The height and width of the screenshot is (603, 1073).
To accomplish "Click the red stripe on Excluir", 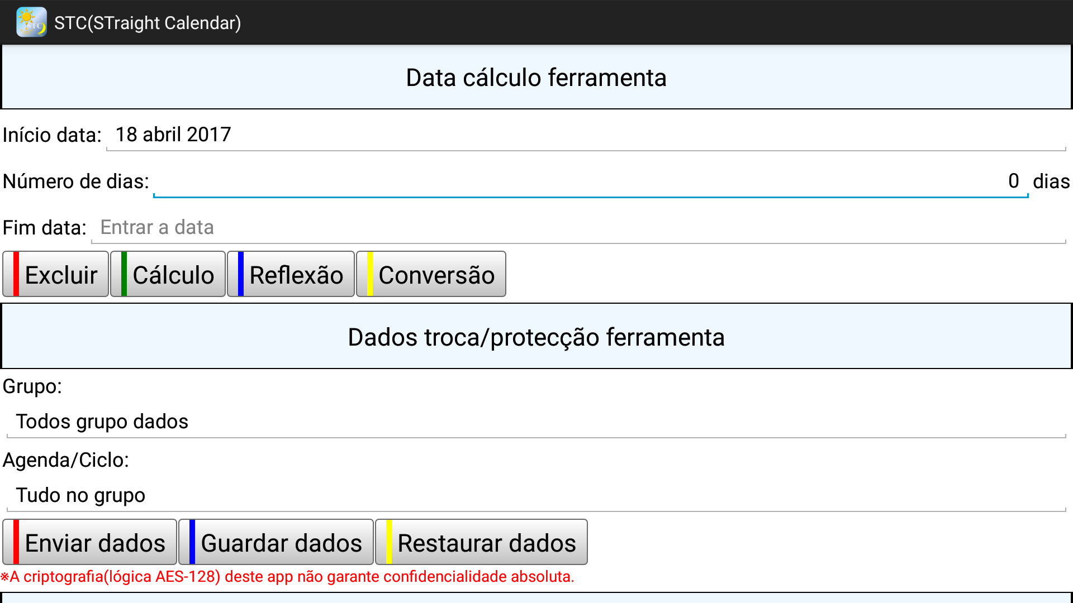I will pyautogui.click(x=16, y=274).
